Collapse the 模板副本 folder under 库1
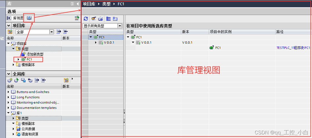This screenshot has width=312, height=138. click(13, 124)
